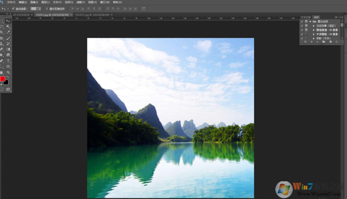347x199 pixels.
Task: Select the Path Selection tool
Action: pos(1,67)
